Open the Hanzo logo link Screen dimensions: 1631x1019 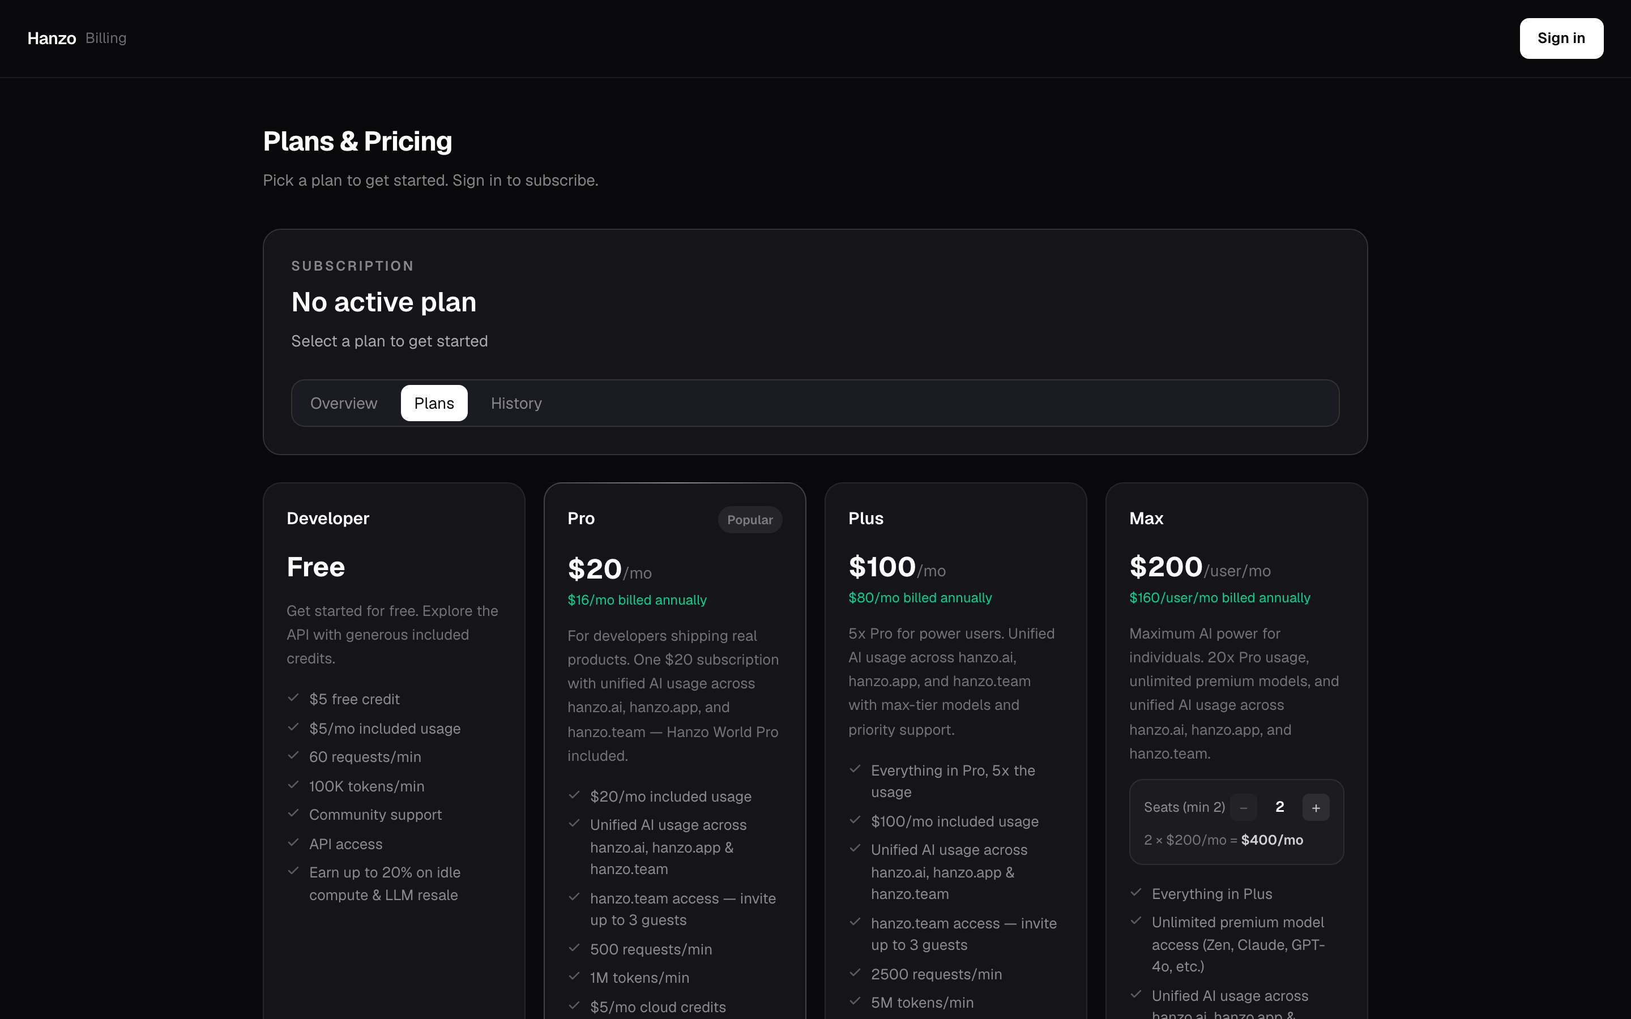[52, 38]
